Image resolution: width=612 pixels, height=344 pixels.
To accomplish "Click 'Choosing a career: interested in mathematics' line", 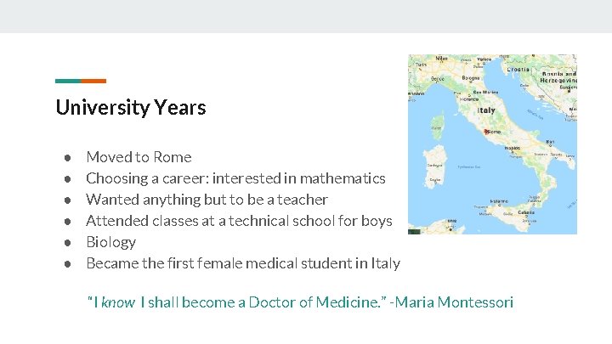I will pos(235,178).
